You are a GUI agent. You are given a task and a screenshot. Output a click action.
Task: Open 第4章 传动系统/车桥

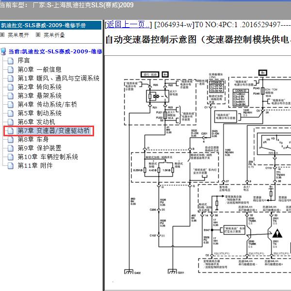pos(48,104)
